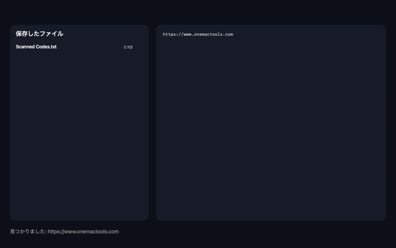
Task: Click empty space in saved files list
Action: 79,128
